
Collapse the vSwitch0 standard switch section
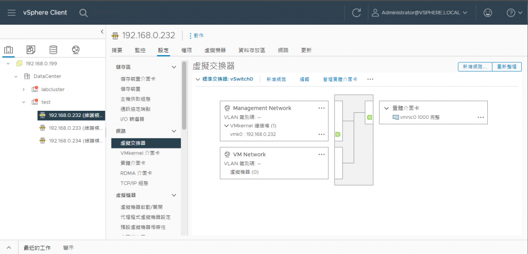coord(198,79)
